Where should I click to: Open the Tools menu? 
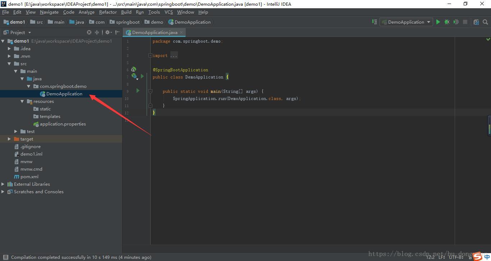coord(154,12)
